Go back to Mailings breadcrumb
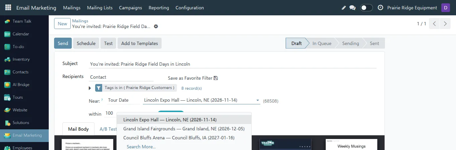Screen dimensions: 456x150 pyautogui.click(x=80, y=21)
